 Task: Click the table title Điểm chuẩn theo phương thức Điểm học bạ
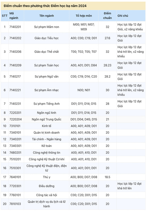pyautogui.click(x=45, y=6)
